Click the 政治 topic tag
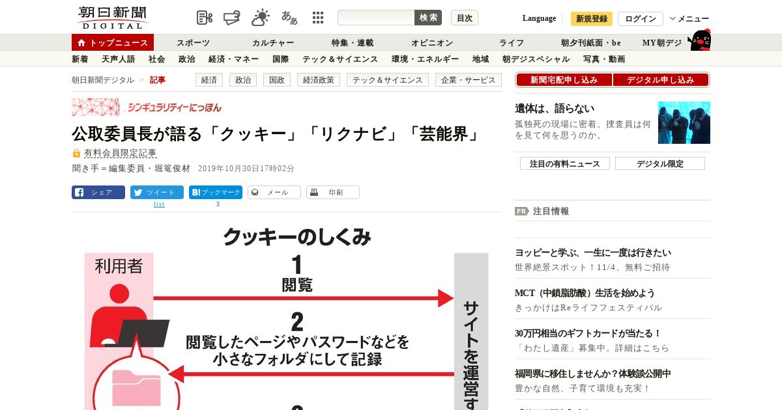Image resolution: width=782 pixels, height=410 pixels. (x=243, y=80)
